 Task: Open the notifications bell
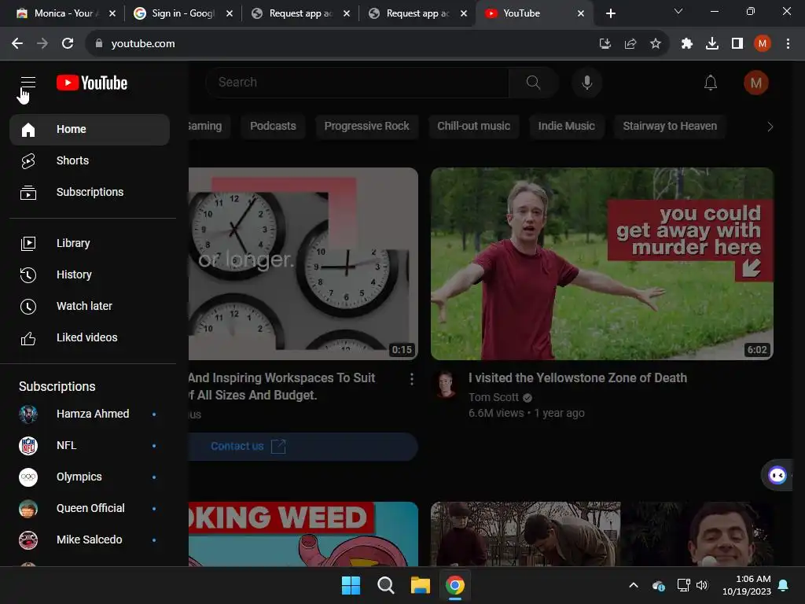point(711,83)
